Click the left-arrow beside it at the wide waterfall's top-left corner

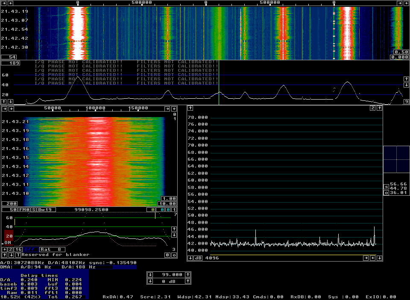point(10,3)
